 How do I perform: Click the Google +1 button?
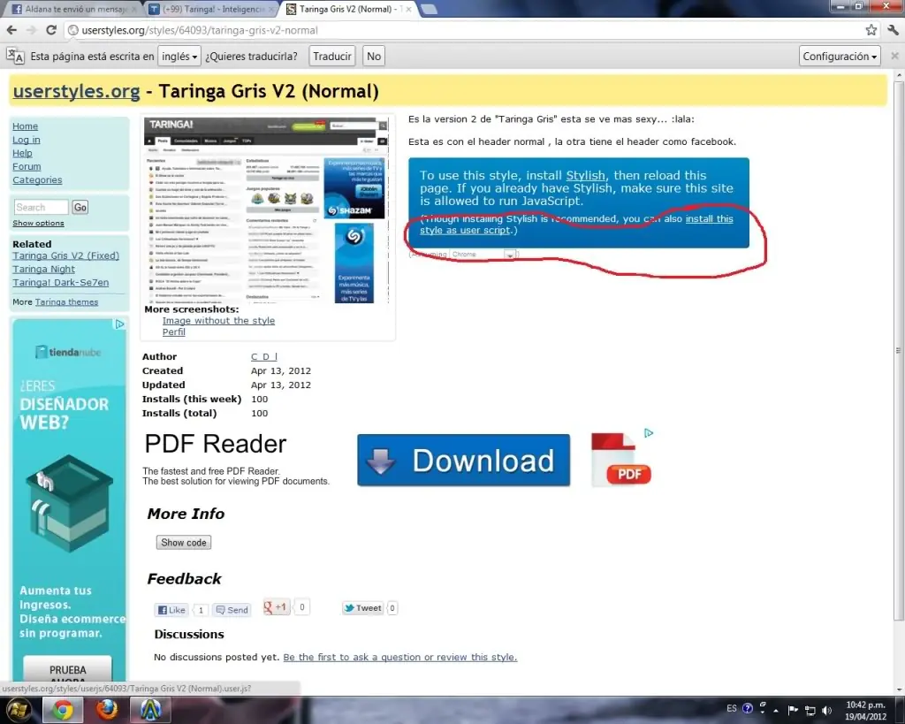(276, 607)
